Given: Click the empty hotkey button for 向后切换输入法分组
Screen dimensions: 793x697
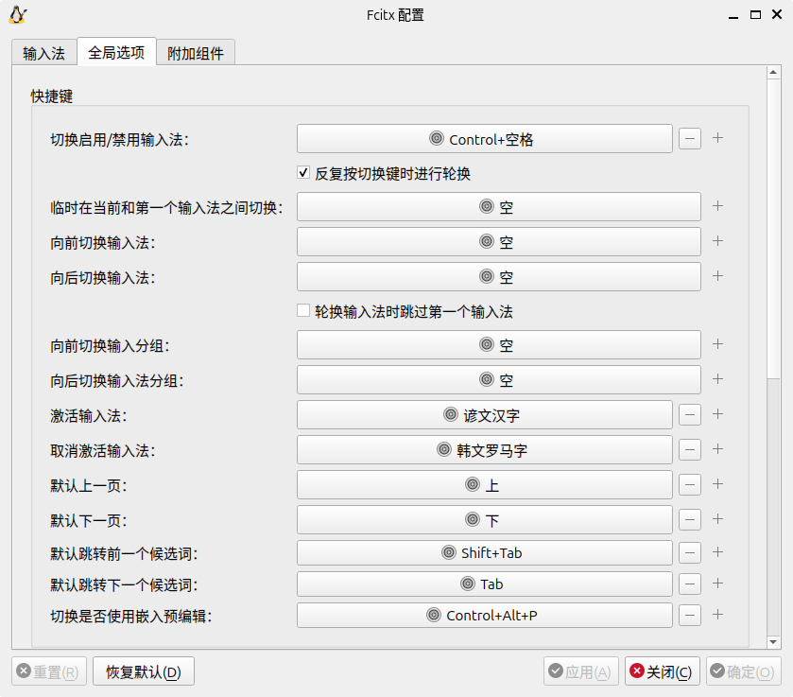Looking at the screenshot, I should pyautogui.click(x=499, y=379).
